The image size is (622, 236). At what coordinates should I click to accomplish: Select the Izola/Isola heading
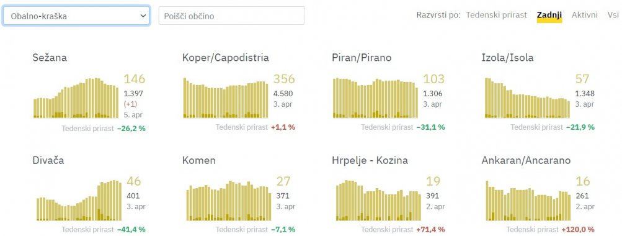[x=507, y=58]
